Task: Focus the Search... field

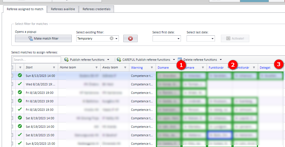Action: coord(37,60)
